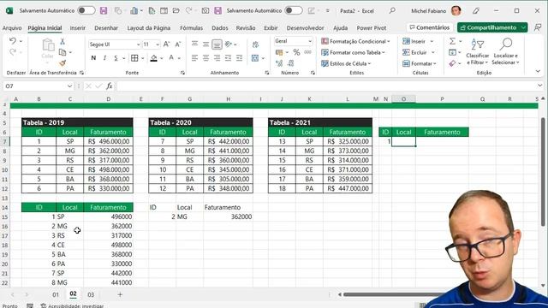548x308 pixels.
Task: Click the Insert Function fx icon
Action: click(110, 86)
